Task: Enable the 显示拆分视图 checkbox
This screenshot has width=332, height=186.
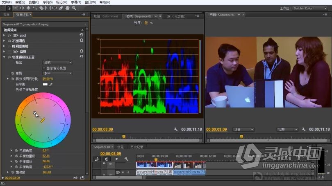Action: click(44, 68)
